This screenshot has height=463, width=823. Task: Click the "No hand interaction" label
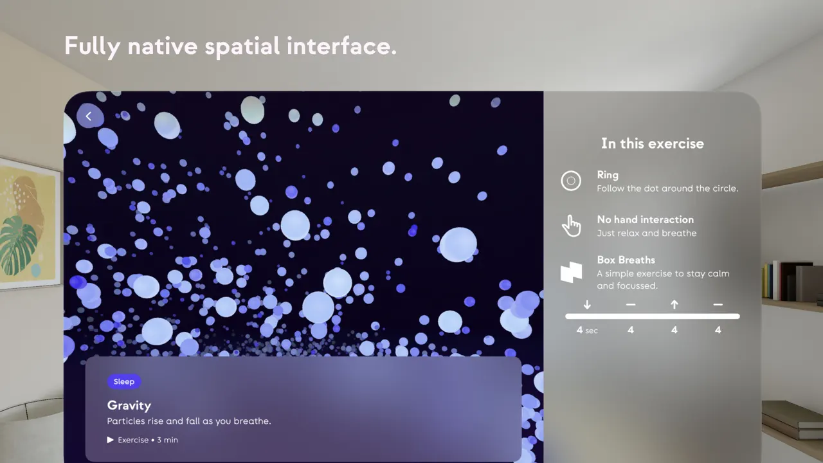[646, 219]
